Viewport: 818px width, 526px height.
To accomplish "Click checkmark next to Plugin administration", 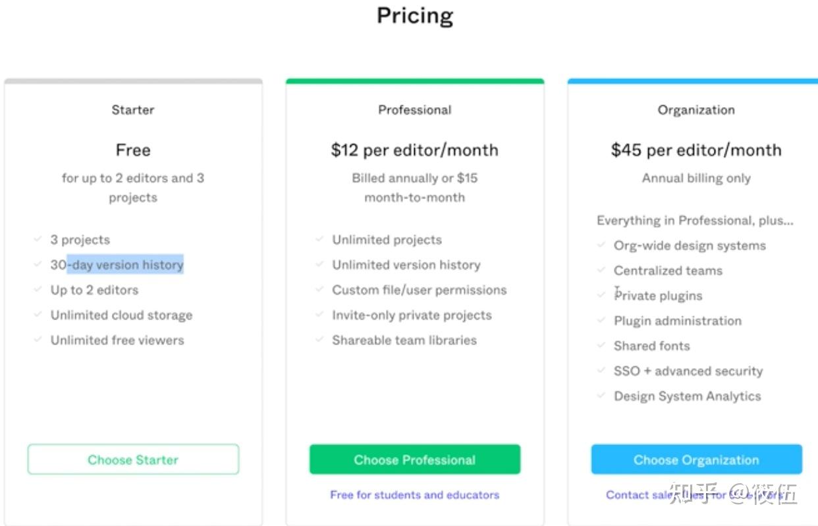I will [x=601, y=321].
